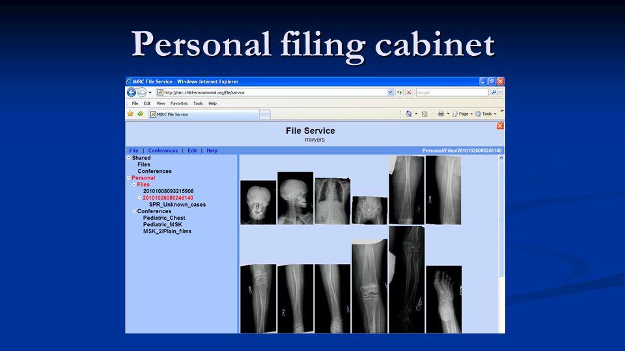Click the Add to Favorites icon
This screenshot has height=351, width=625.
click(x=141, y=114)
